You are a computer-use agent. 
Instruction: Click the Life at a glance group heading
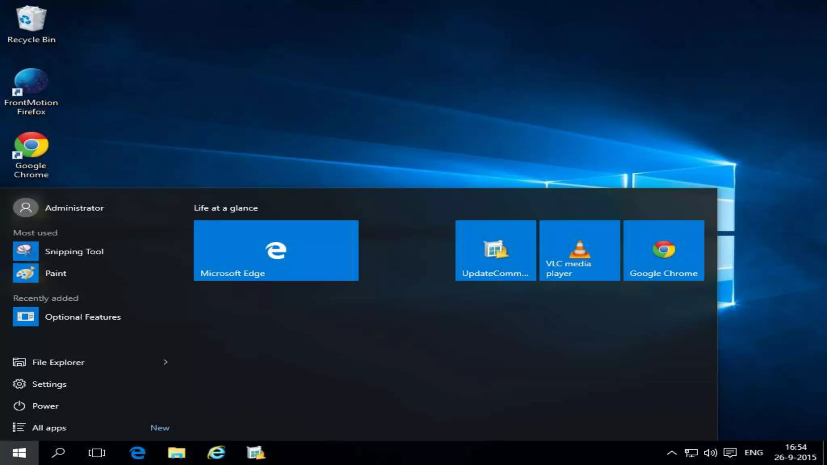(226, 208)
